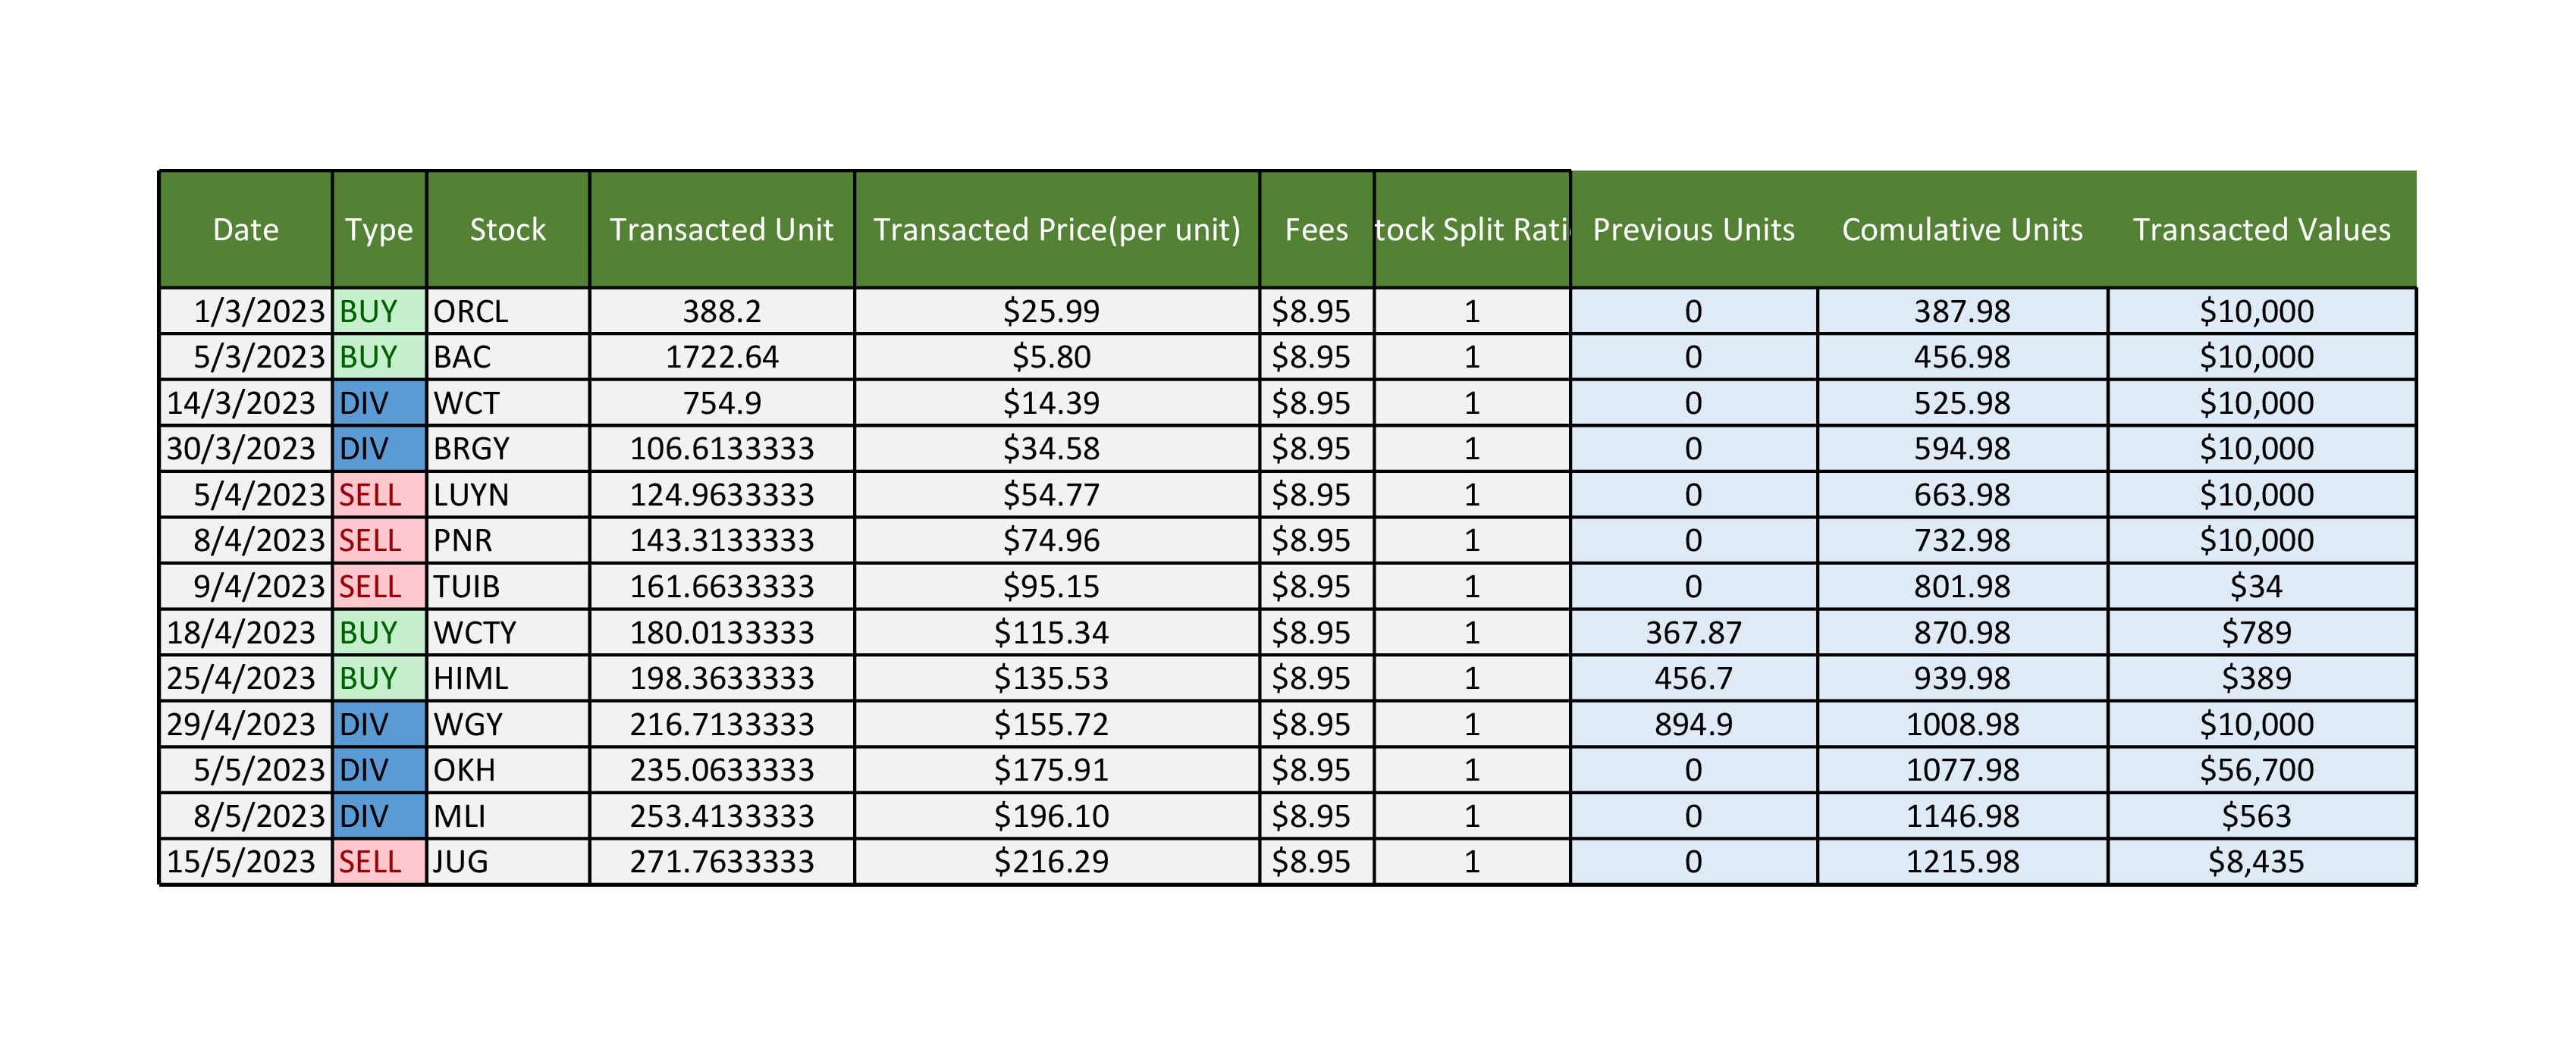This screenshot has height=1055, width=2576.
Task: Select the TUIB stock cell
Action: 507,587
